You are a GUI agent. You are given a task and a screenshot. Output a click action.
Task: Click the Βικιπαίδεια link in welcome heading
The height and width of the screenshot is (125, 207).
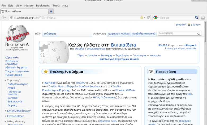click(x=124, y=45)
